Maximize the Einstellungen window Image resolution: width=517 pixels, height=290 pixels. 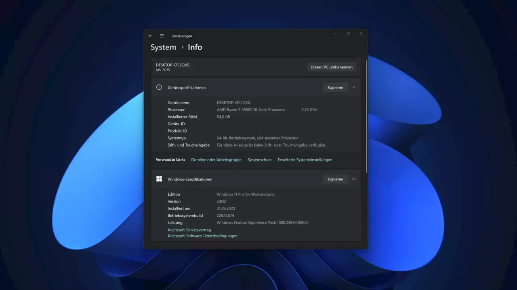[348, 34]
